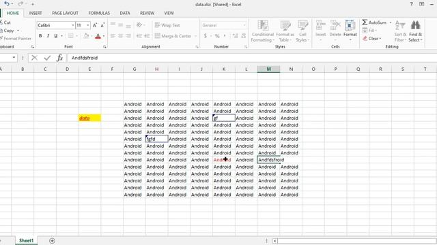The image size is (437, 245).
Task: Click the Redo arrow in title bar
Action: (20, 4)
